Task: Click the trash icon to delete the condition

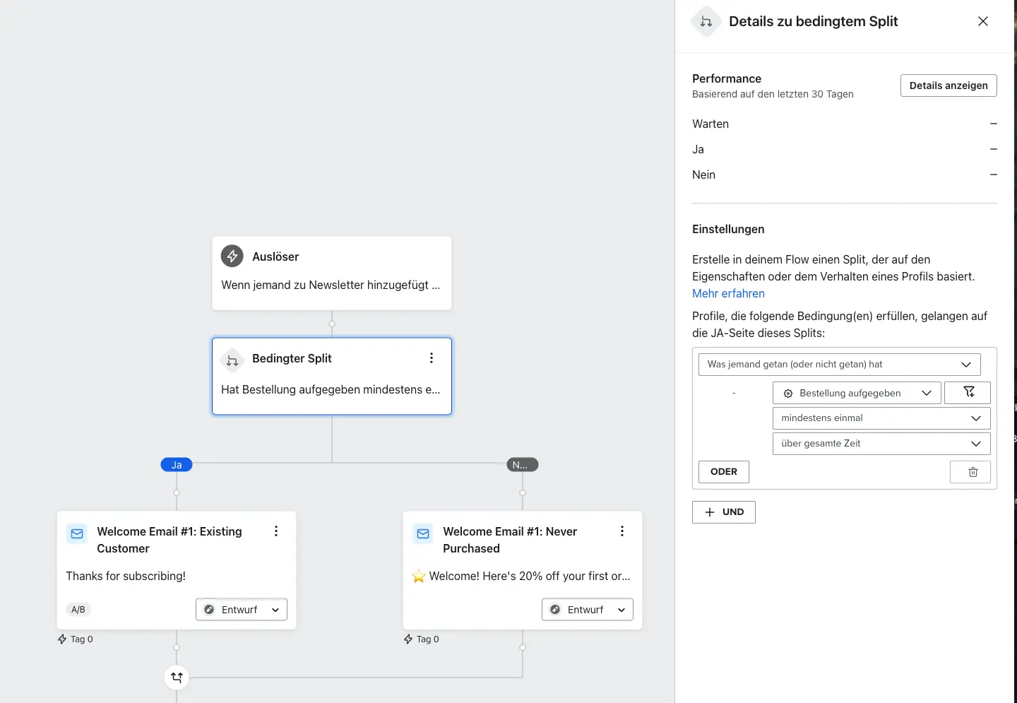Action: point(971,472)
